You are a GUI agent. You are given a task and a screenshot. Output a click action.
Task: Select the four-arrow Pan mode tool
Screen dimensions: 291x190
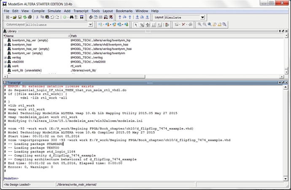[x=148, y=25]
